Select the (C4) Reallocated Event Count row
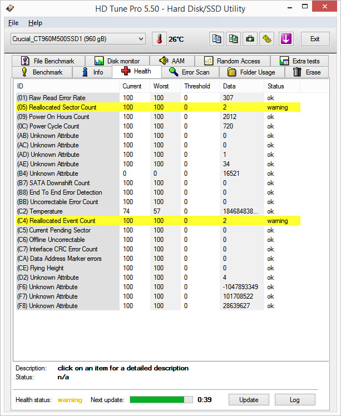This screenshot has height=416, width=341. 158,221
